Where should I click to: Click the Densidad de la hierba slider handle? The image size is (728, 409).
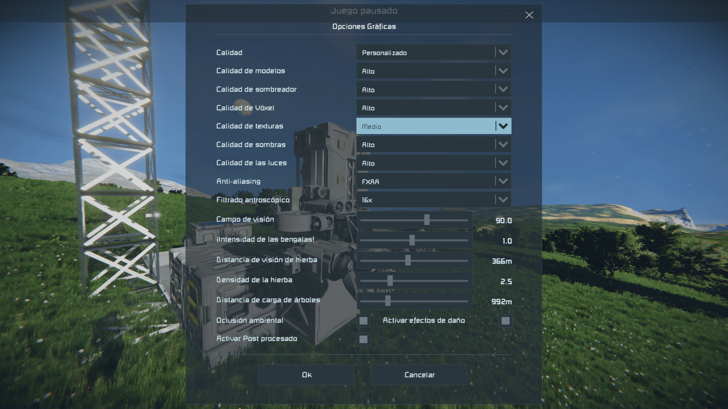pyautogui.click(x=390, y=281)
